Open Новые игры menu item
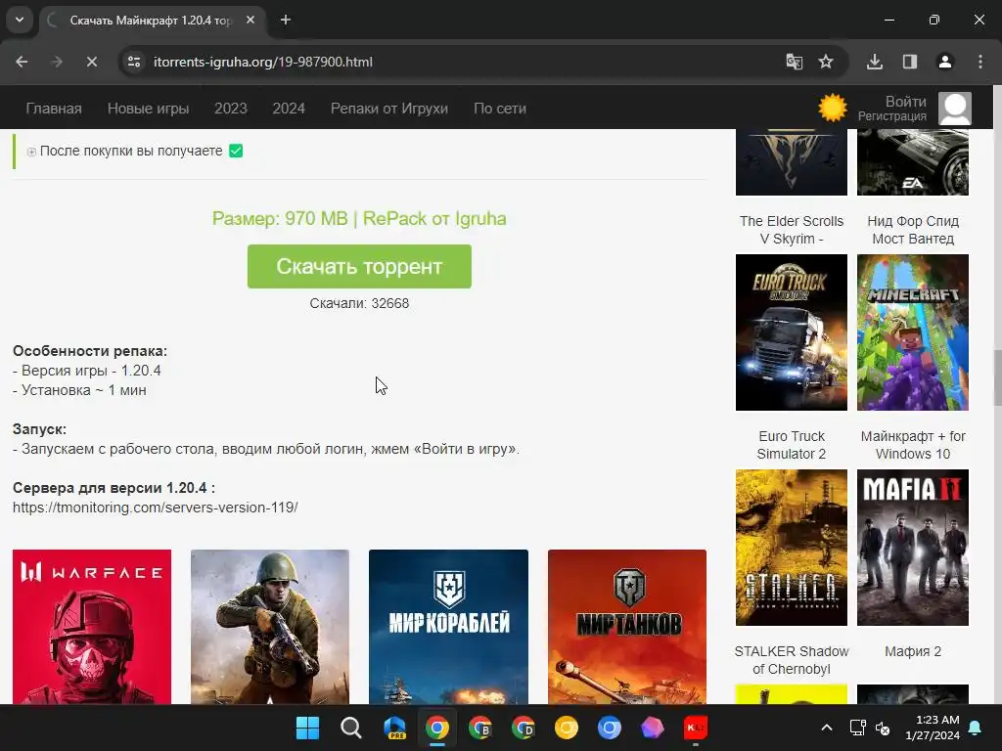1002x751 pixels. click(x=149, y=109)
